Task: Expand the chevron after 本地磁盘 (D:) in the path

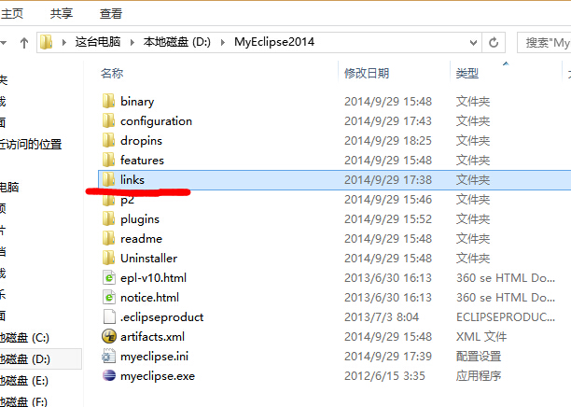Action: pos(222,43)
